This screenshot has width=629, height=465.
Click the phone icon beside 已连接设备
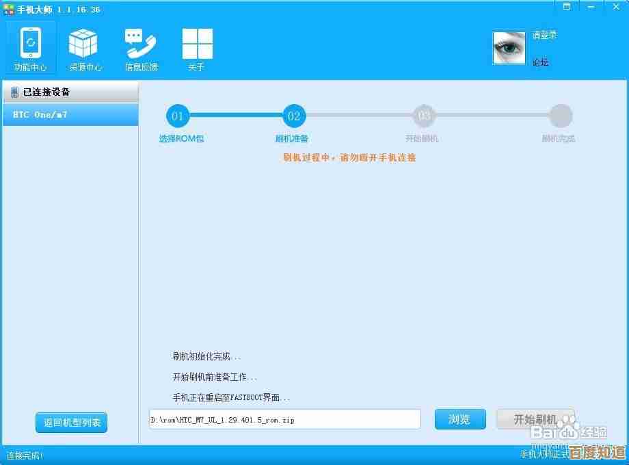point(14,92)
